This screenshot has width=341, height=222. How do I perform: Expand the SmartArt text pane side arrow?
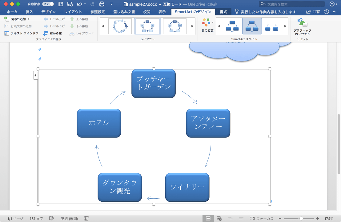[35, 75]
